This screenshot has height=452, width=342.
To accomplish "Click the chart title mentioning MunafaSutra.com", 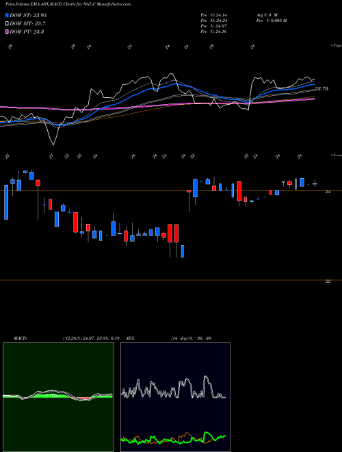I will 68,4.
